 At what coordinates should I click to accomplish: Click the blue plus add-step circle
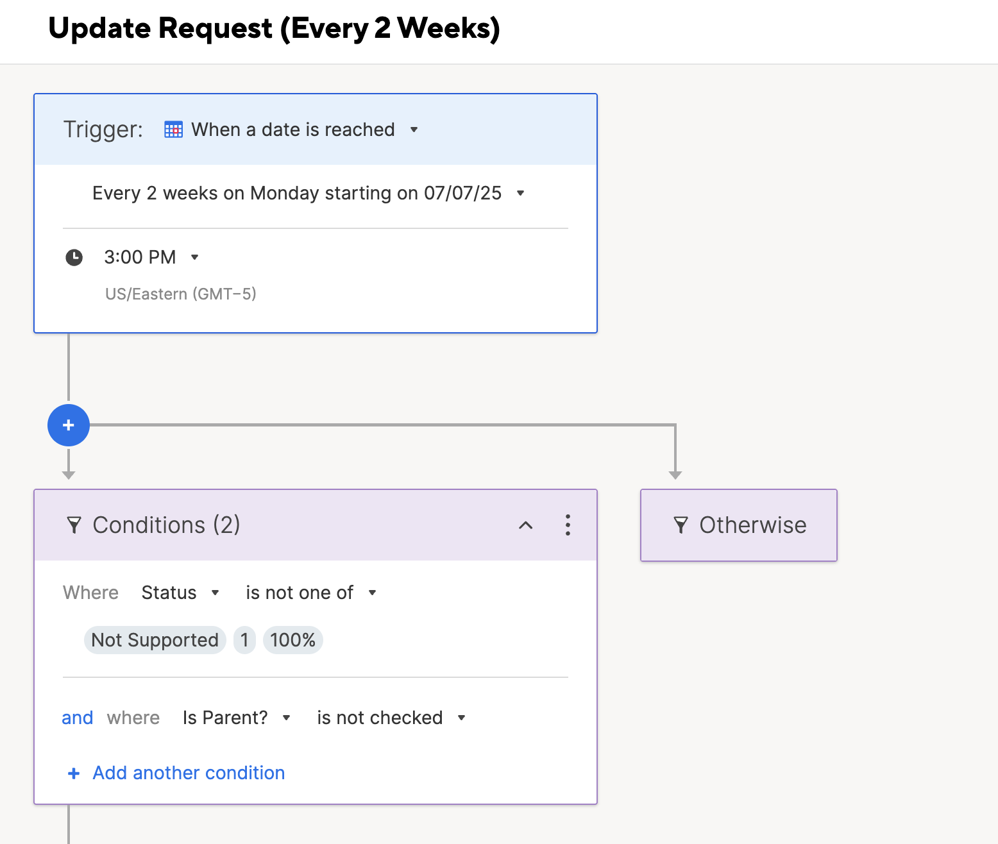pyautogui.click(x=69, y=425)
